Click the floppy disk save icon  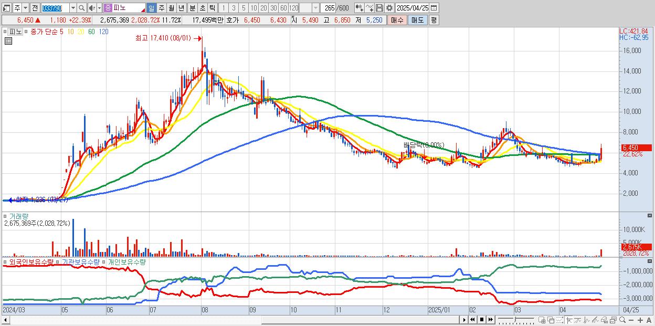coord(379,8)
